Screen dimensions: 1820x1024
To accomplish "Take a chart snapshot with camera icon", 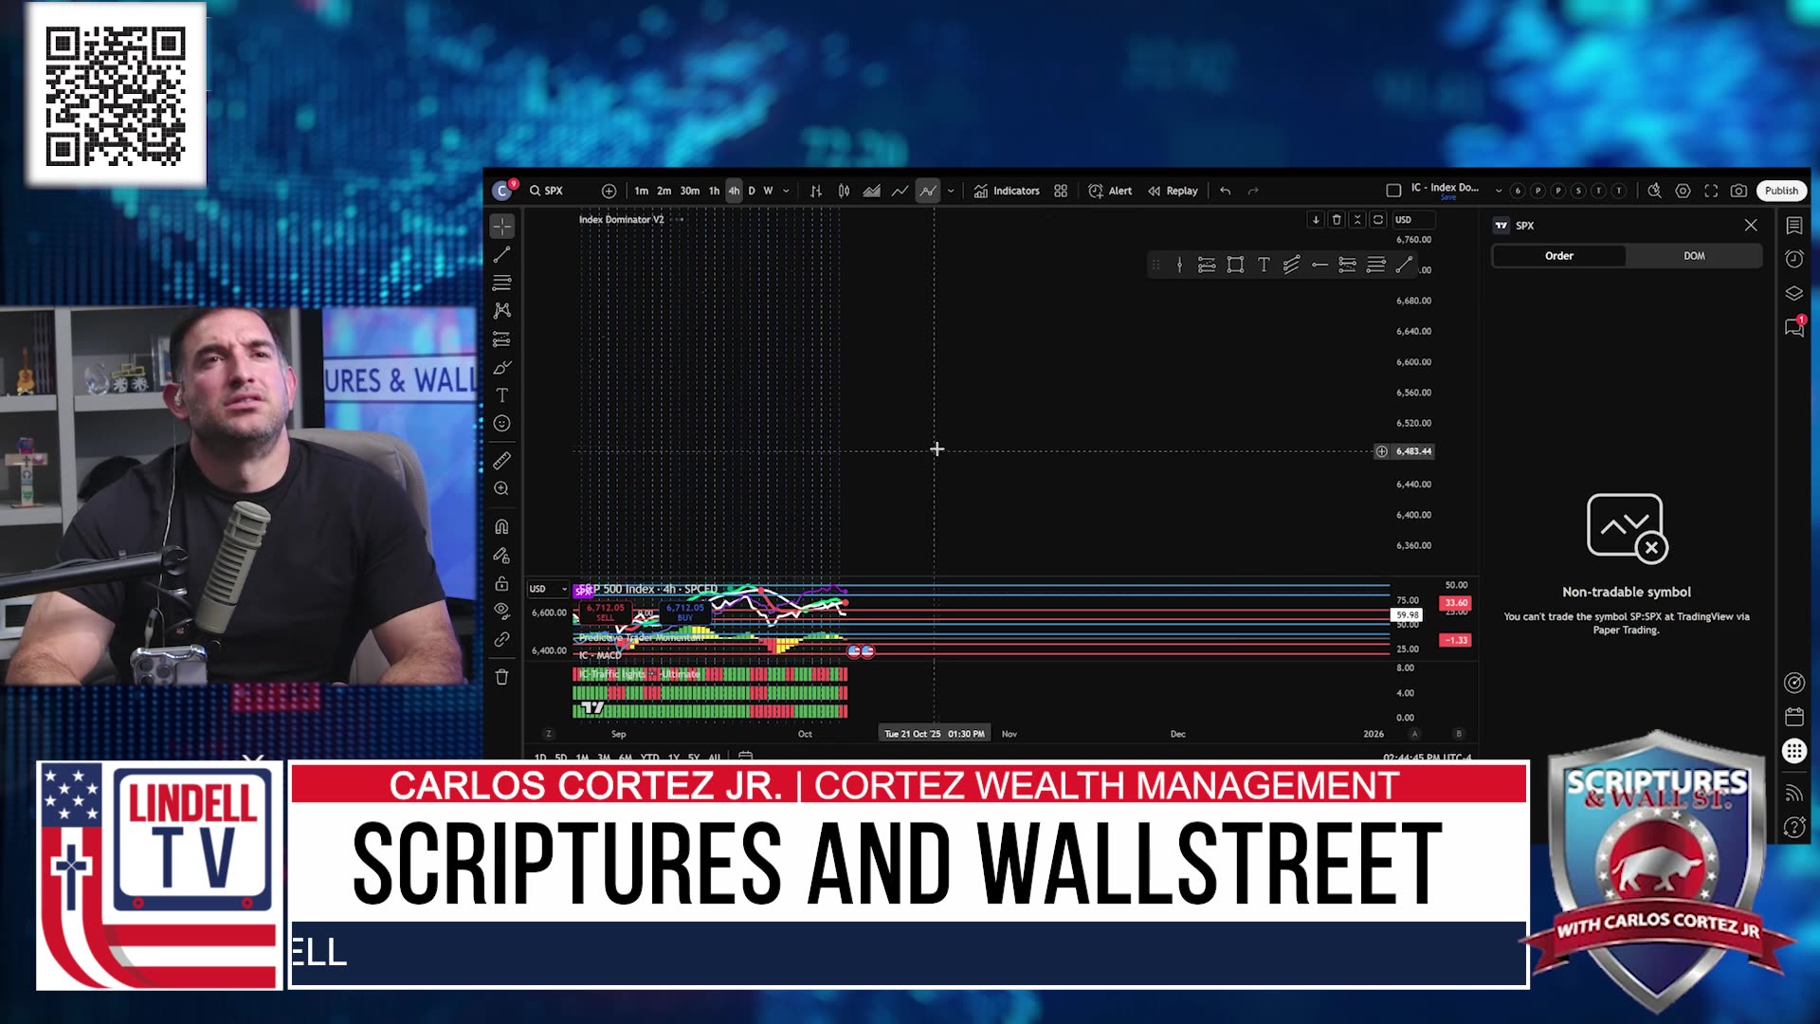I will click(x=1738, y=191).
